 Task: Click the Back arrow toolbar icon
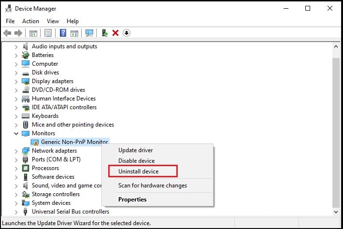pos(7,33)
